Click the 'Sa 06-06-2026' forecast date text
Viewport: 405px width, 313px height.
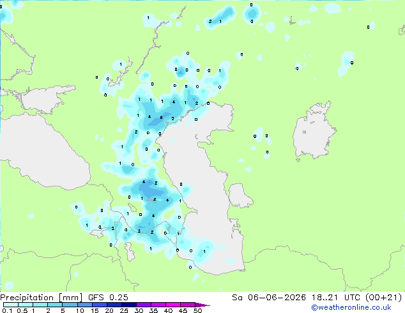click(x=269, y=298)
